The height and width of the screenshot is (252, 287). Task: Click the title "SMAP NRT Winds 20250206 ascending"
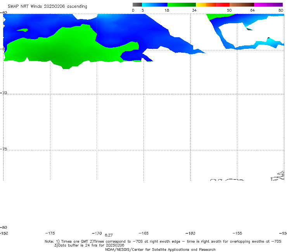(x=47, y=6)
